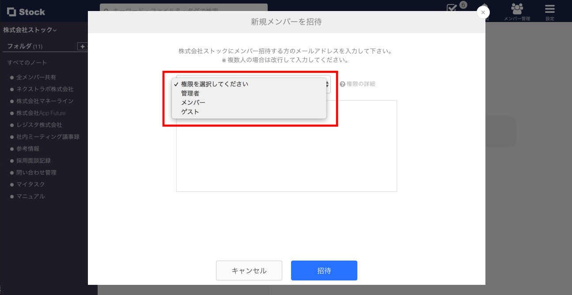This screenshot has width=572, height=295.
Task: Open the 設定 hamburger menu icon
Action: click(x=549, y=8)
